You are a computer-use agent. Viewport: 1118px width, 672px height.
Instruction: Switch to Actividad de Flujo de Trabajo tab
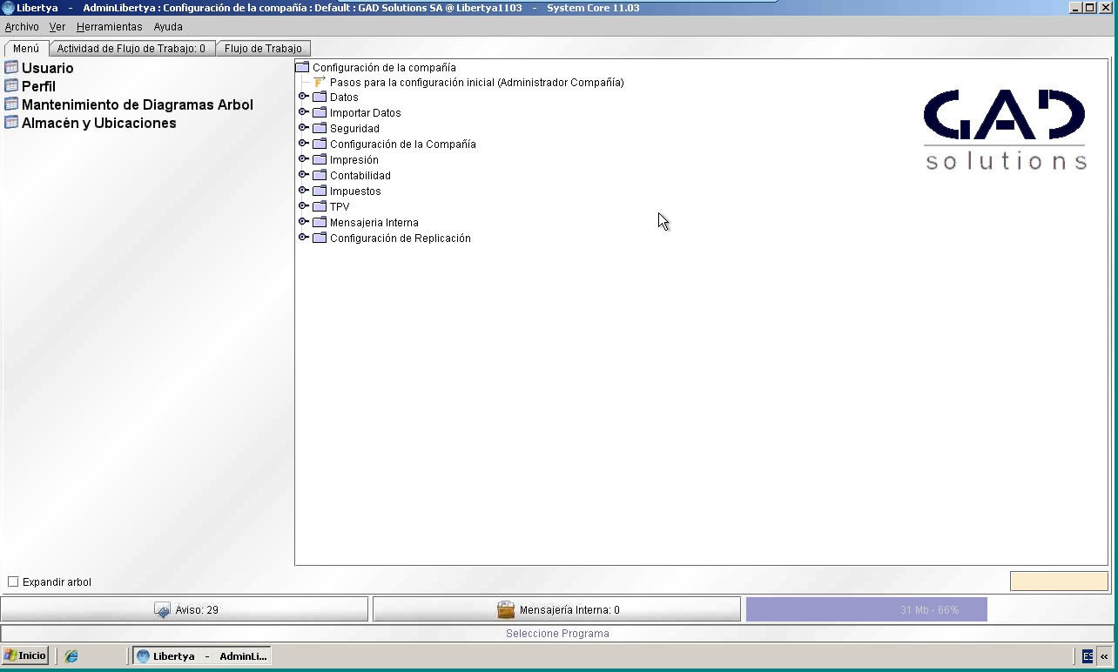pyautogui.click(x=131, y=49)
